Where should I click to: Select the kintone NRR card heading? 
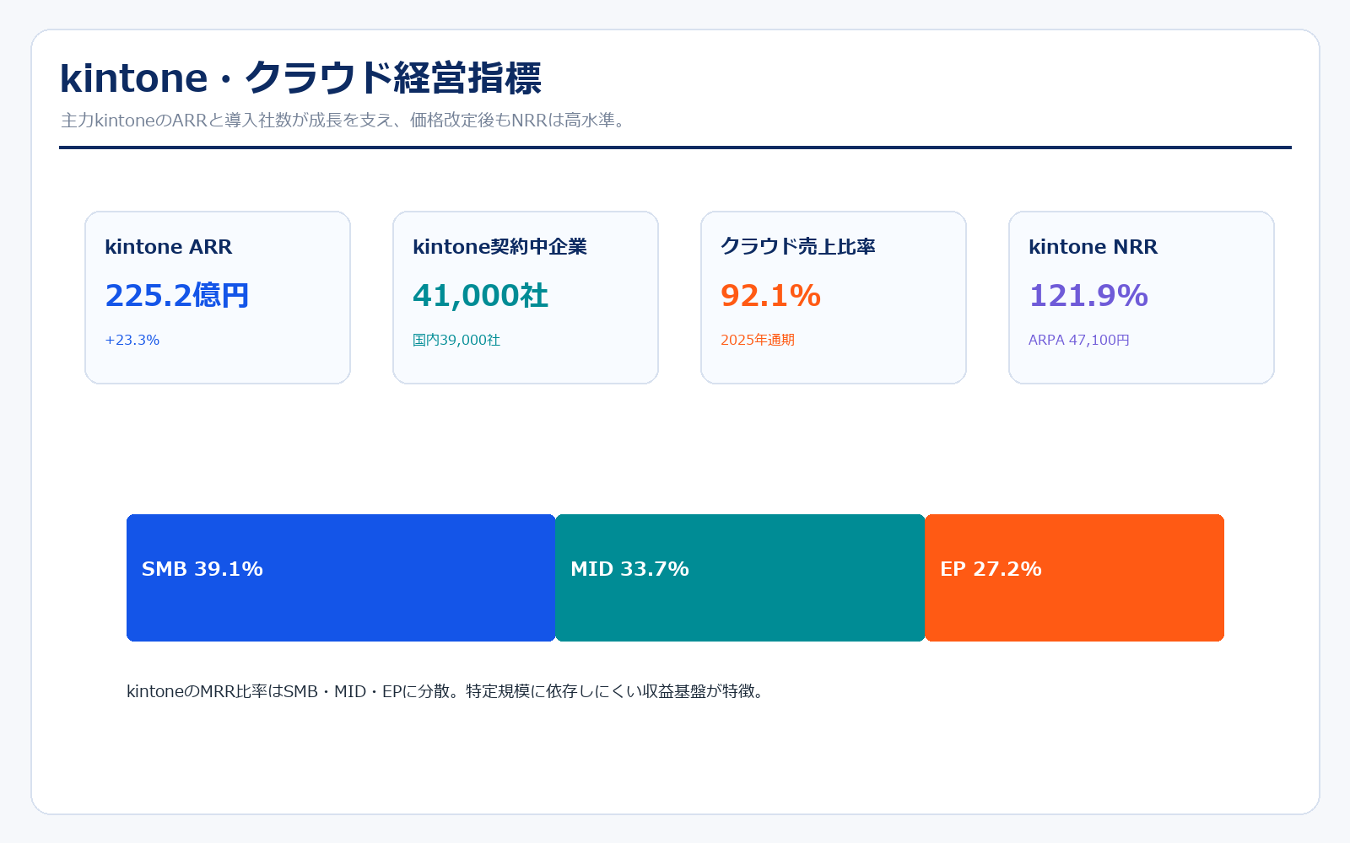click(1093, 247)
